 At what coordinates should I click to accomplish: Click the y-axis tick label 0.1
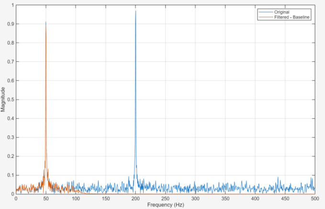[10, 175]
